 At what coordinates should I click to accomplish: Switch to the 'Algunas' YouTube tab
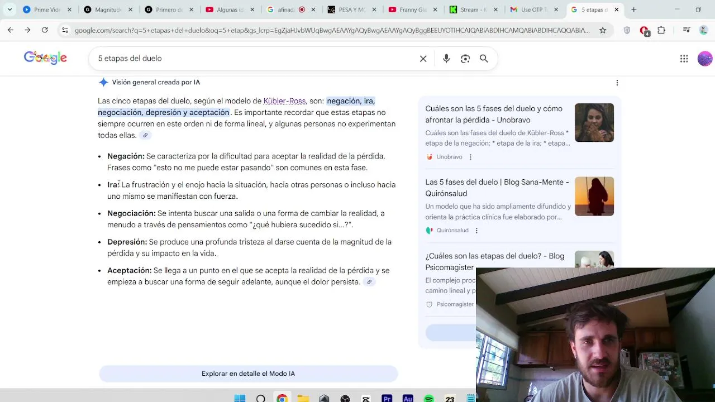pyautogui.click(x=230, y=9)
